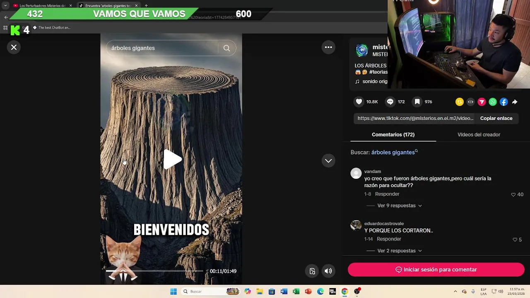The image size is (530, 298).
Task: Share the video to WhatsApp
Action: tap(493, 102)
